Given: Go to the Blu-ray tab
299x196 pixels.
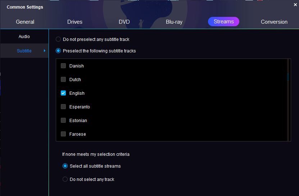Looking at the screenshot, I should click(x=174, y=22).
